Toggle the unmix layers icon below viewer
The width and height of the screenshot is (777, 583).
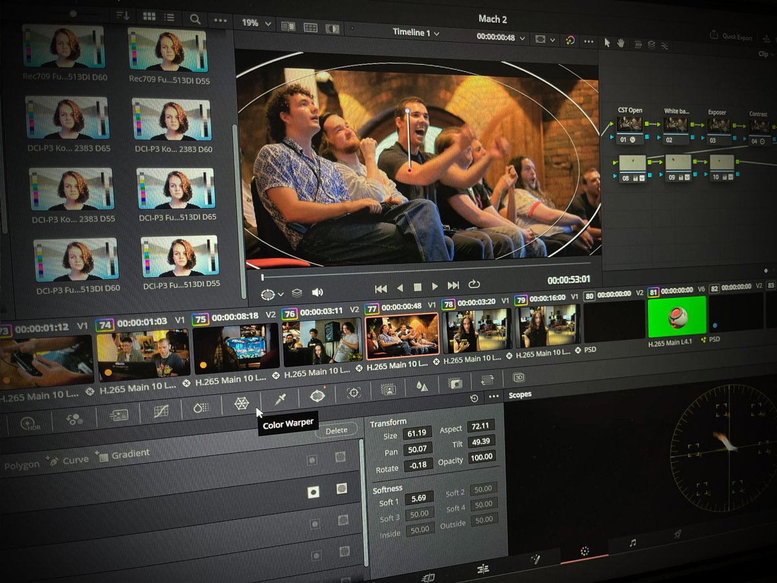[297, 293]
